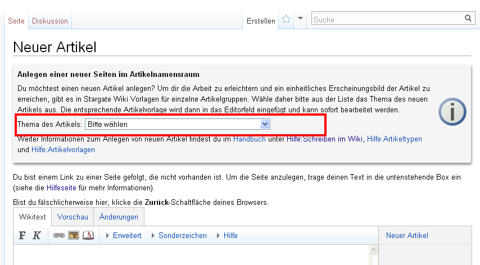The height and width of the screenshot is (265, 480).
Task: Open the Handbuch link
Action: click(x=250, y=139)
